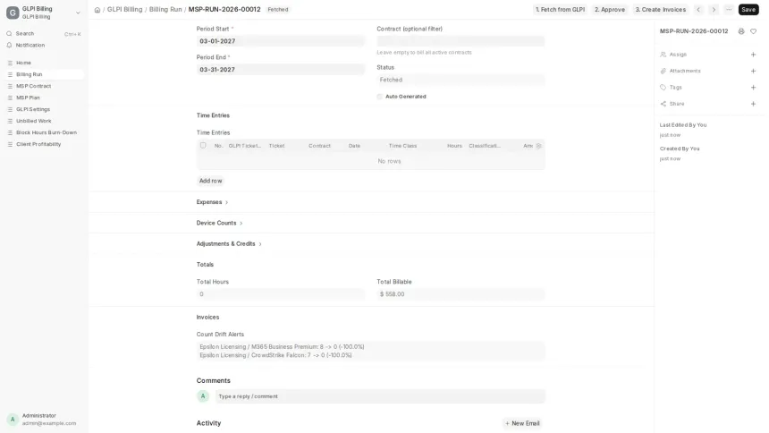The width and height of the screenshot is (769, 433).
Task: Open the Search bar in sidebar
Action: 44,34
